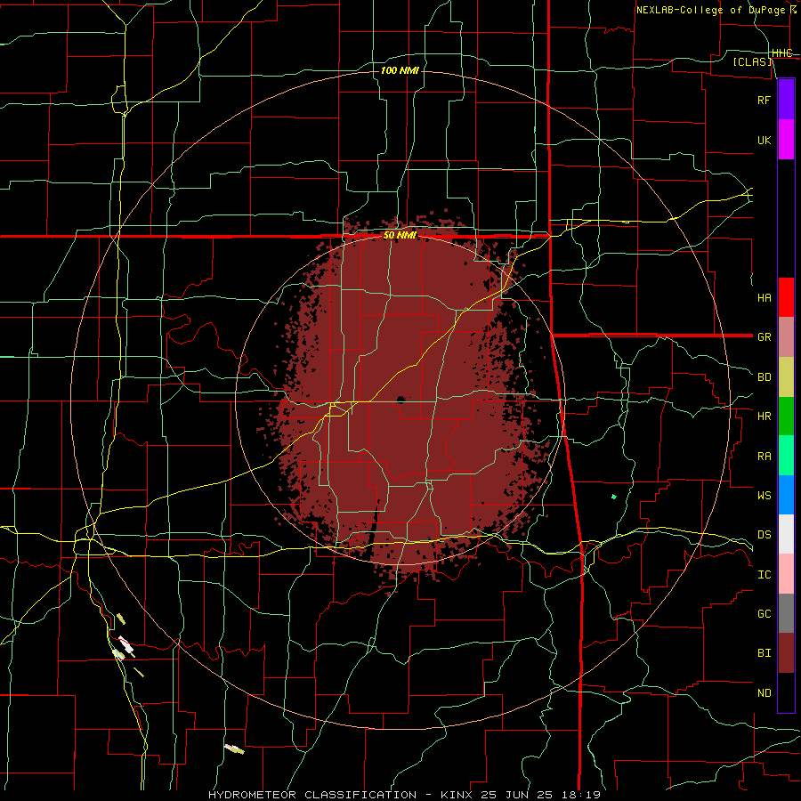The width and height of the screenshot is (801, 801).
Task: Select the GR salmon legend swatch
Action: (x=786, y=337)
